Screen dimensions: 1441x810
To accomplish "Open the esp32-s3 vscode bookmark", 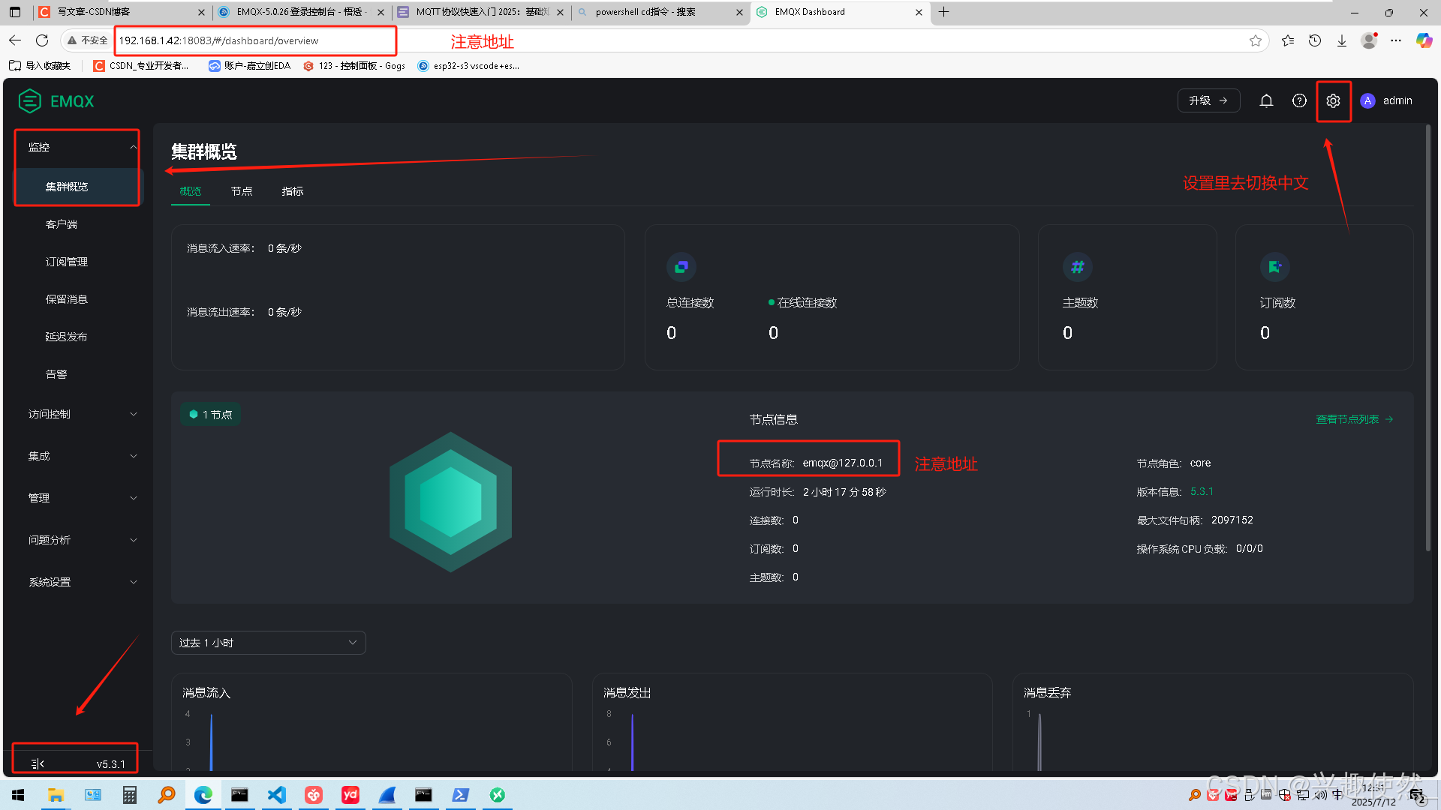I will tap(468, 66).
